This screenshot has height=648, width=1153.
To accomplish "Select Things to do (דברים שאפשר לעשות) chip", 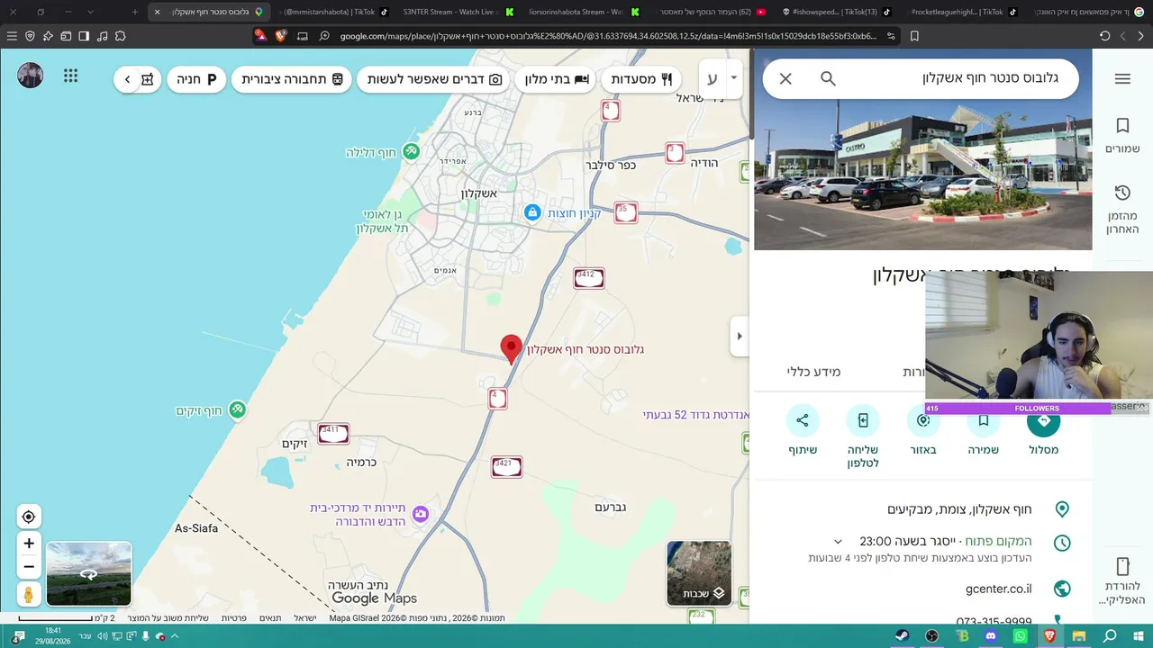I will (x=434, y=79).
